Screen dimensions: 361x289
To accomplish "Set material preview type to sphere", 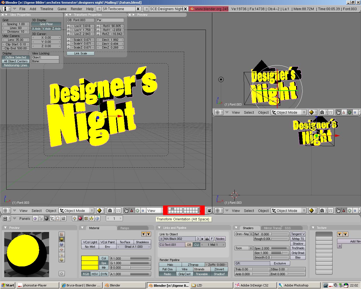I will tap(61, 239).
